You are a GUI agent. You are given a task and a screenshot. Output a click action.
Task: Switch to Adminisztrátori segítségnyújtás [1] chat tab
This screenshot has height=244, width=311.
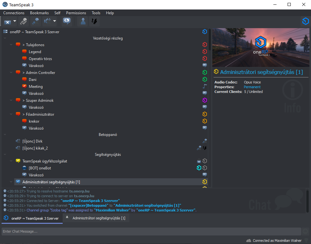tap(96, 218)
